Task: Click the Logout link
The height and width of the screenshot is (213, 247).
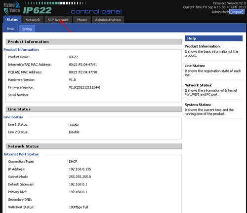Action: pos(237,12)
